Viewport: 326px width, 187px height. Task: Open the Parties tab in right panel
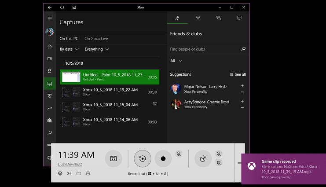[198, 18]
